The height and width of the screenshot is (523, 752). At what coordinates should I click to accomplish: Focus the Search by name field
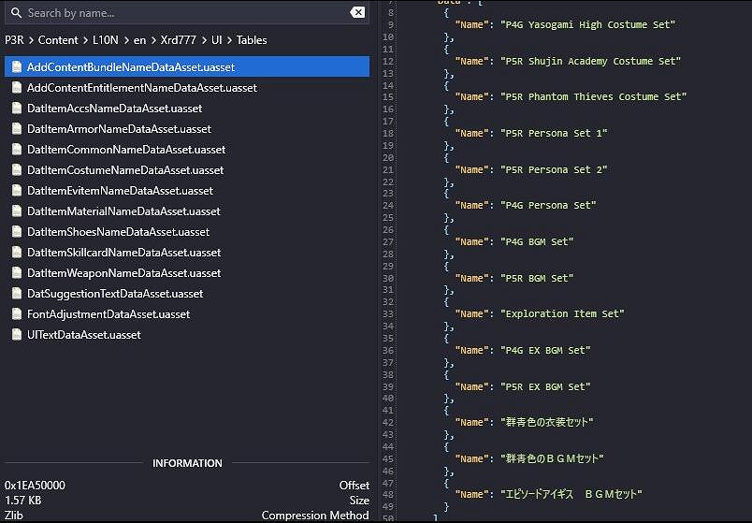coord(178,13)
